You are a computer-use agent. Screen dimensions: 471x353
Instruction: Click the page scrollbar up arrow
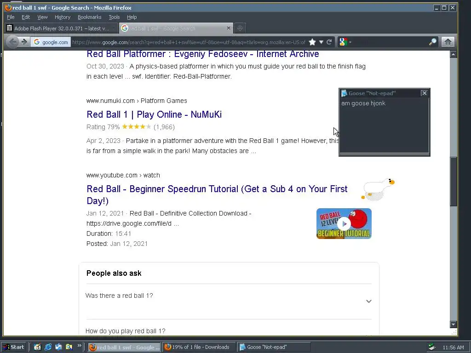[x=453, y=54]
